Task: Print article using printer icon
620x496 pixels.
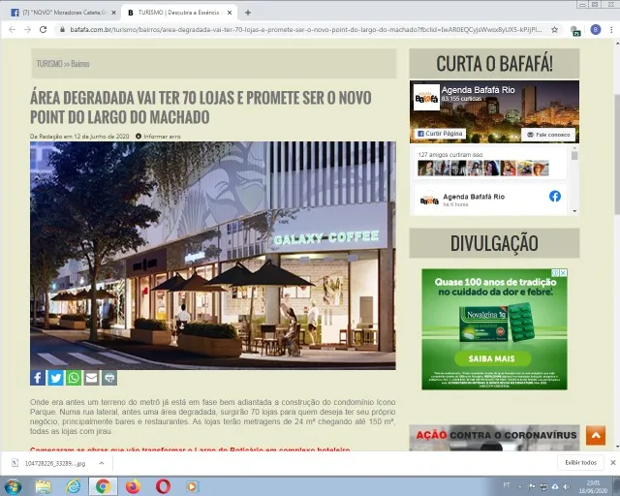Action: coord(109,378)
